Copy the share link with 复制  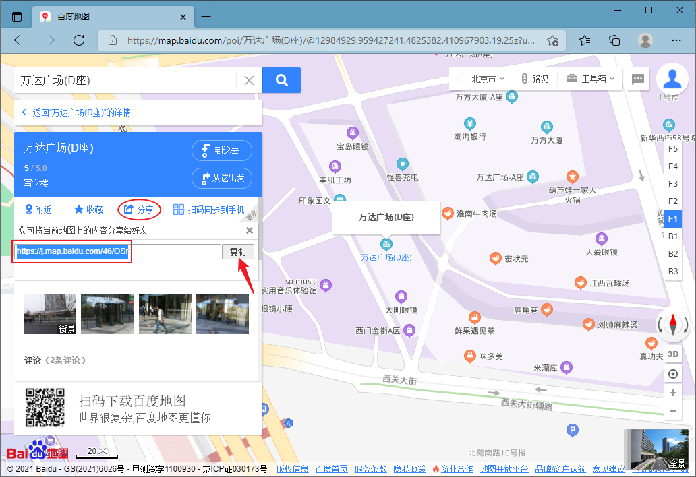(x=238, y=252)
